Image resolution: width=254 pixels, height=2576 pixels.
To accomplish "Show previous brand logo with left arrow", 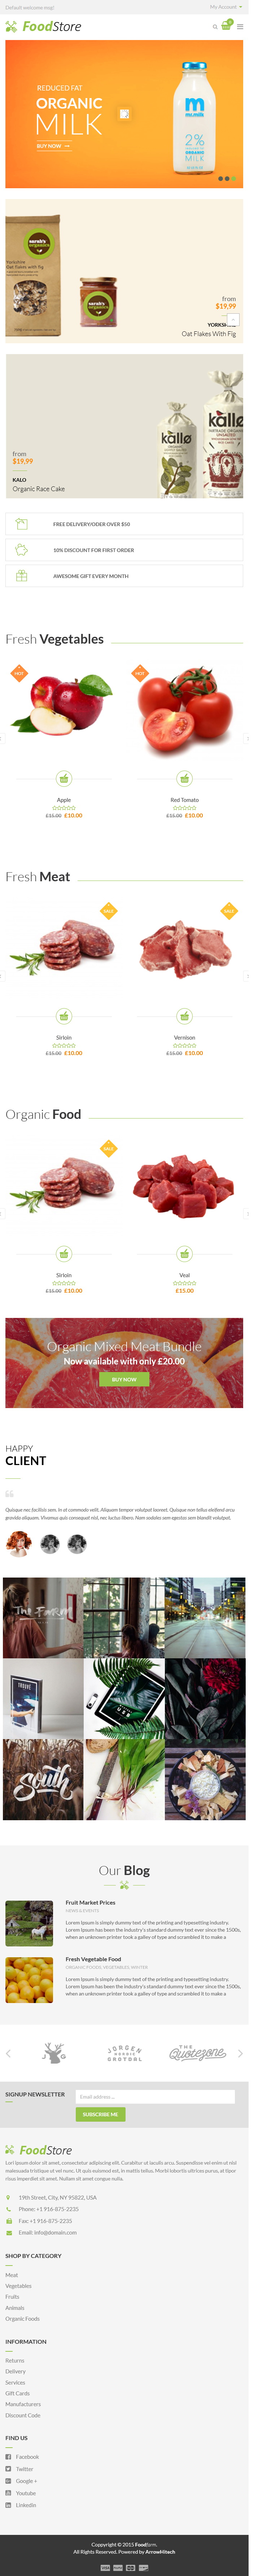I will (8, 2053).
